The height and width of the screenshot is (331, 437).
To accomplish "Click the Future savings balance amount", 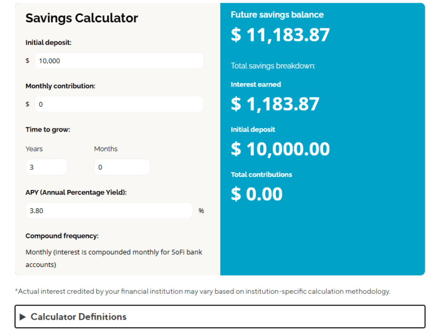I will click(280, 35).
